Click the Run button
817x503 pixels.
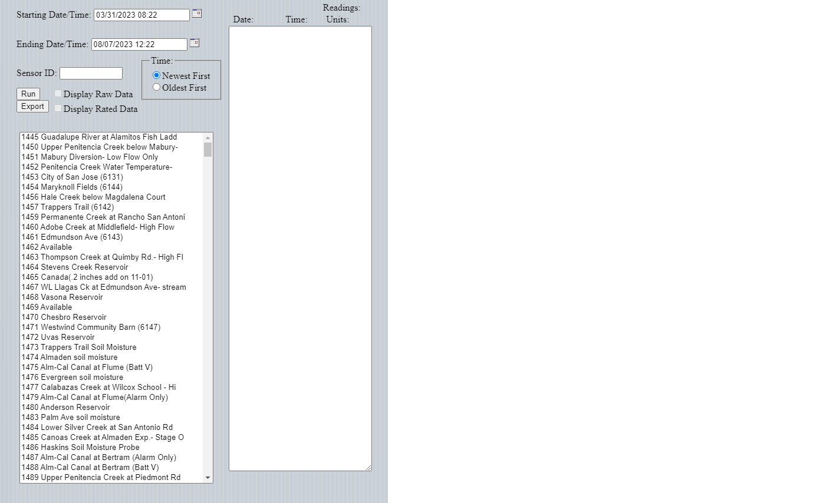[x=28, y=94]
